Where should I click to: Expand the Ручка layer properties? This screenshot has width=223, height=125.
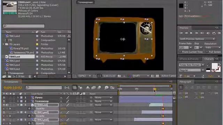point(18,98)
